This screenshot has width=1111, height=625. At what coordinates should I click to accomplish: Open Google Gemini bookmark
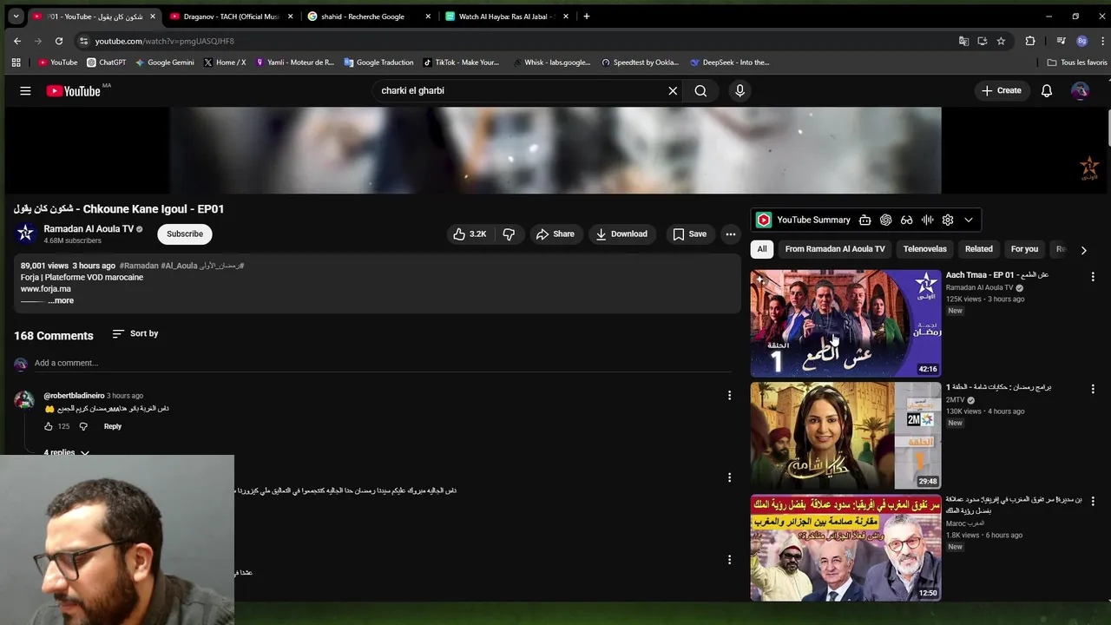point(165,62)
